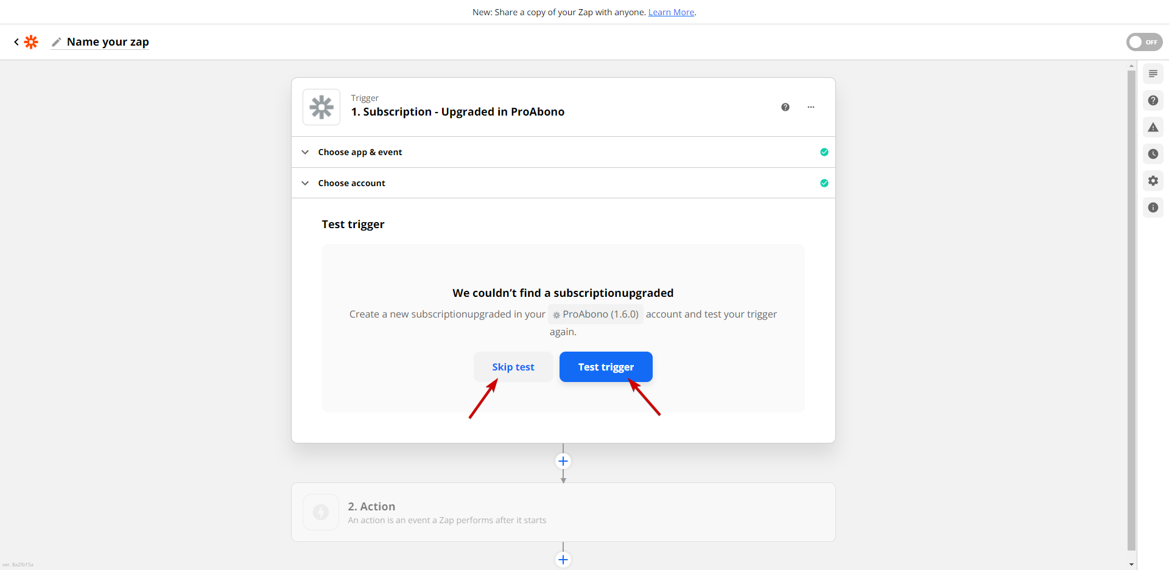
Task: Open trigger step three-dot menu
Action: pos(811,107)
